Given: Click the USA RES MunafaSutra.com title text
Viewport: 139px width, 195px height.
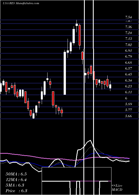Looking at the screenshot, I should [x=21, y=3].
